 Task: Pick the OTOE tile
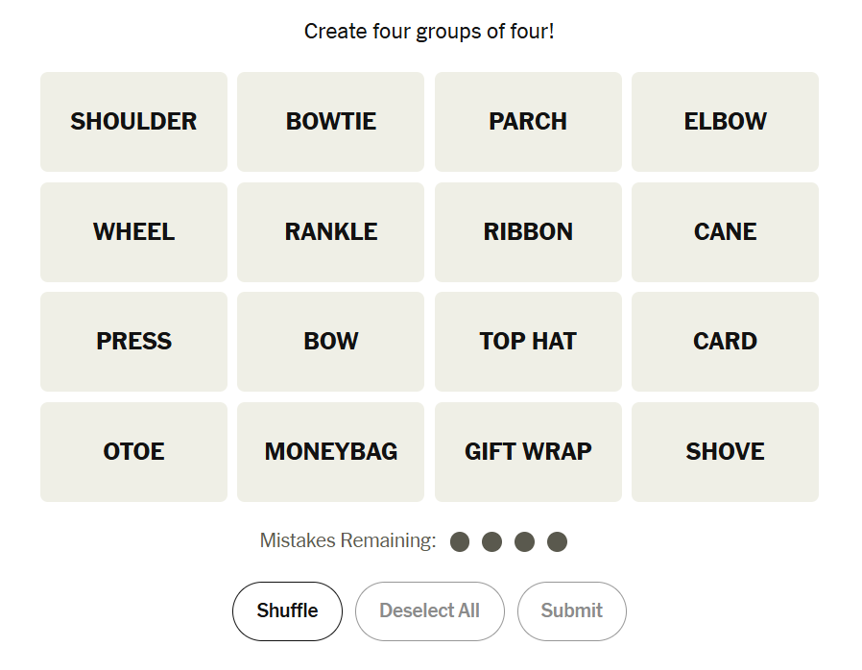click(133, 452)
